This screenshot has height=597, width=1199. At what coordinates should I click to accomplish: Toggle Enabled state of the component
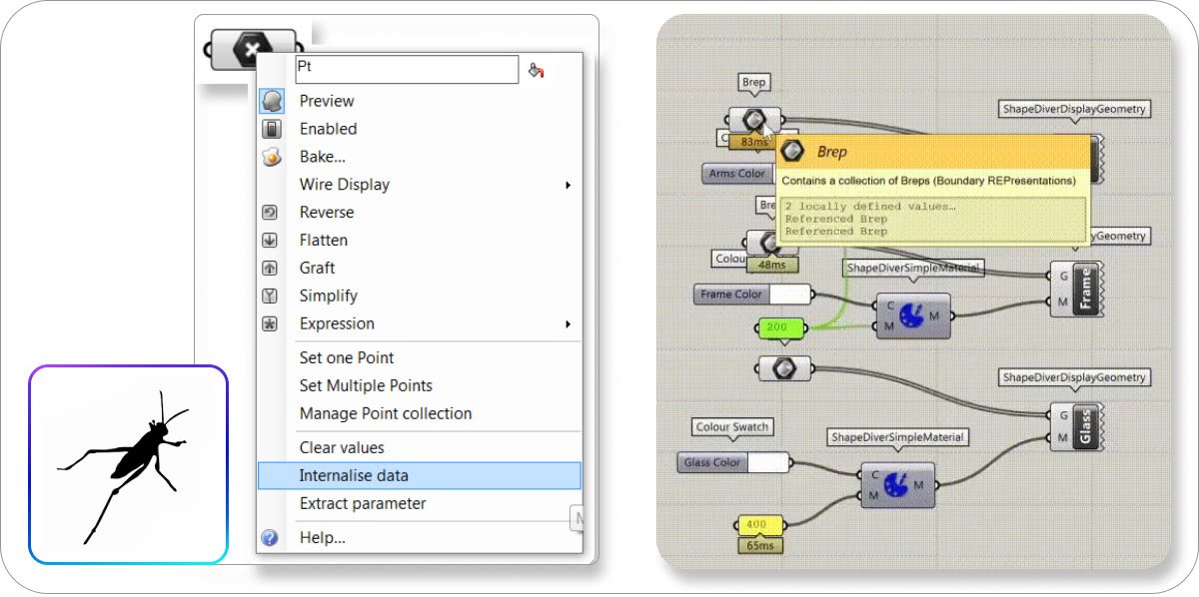(328, 129)
